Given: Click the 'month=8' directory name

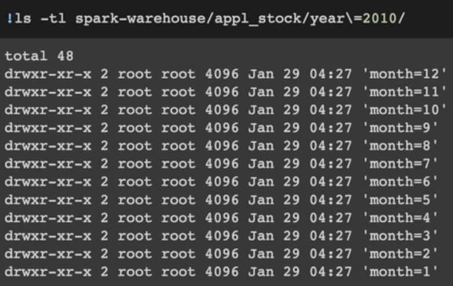Looking at the screenshot, I should [x=400, y=146].
